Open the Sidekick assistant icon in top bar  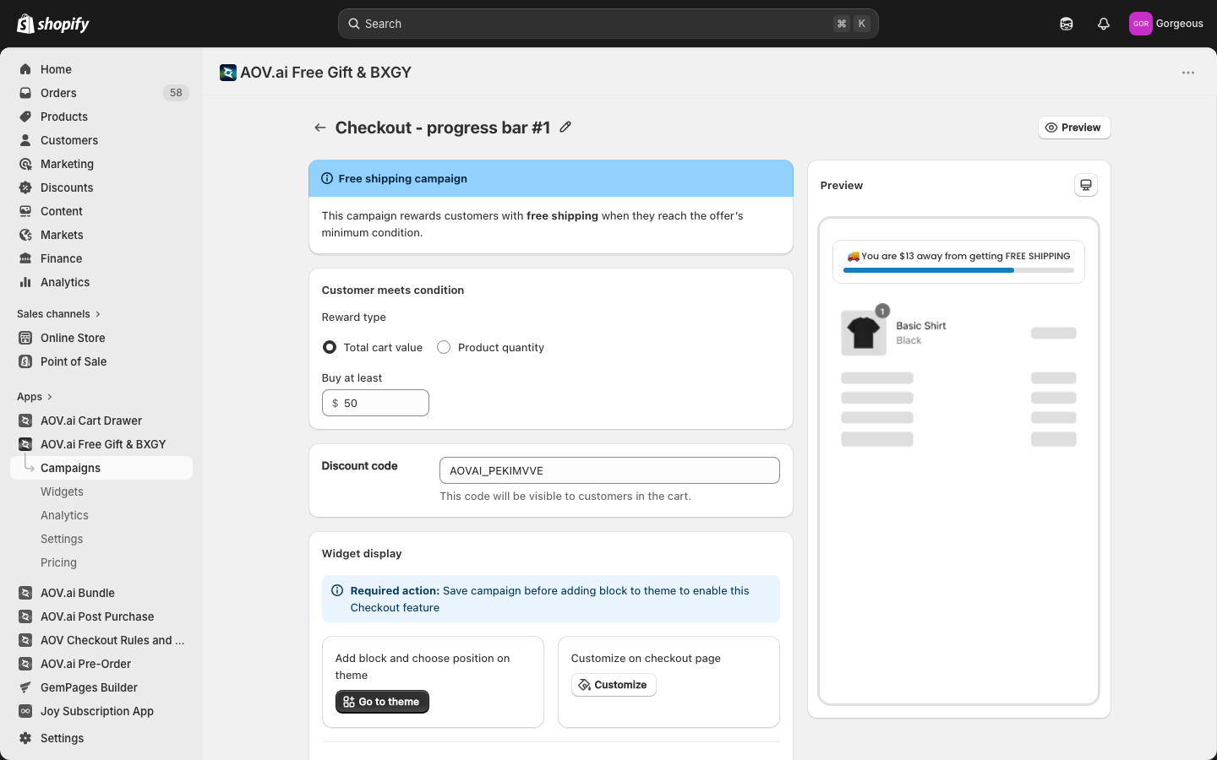pos(1067,24)
